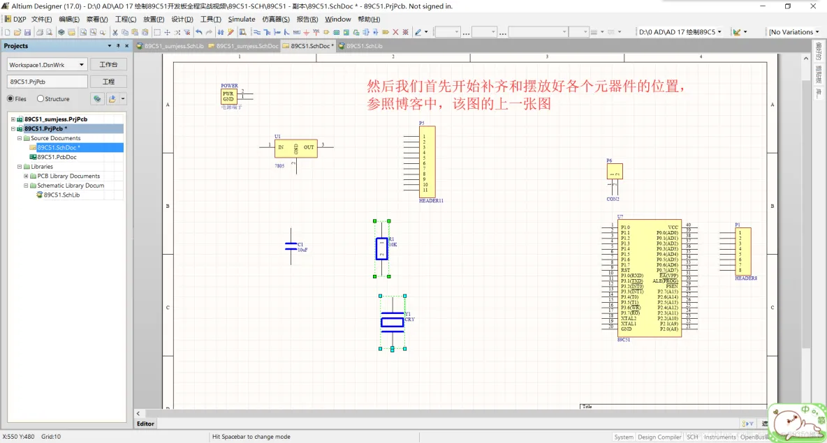Select the Structure view radio button
Screen dimensions: 827x443
(40, 98)
